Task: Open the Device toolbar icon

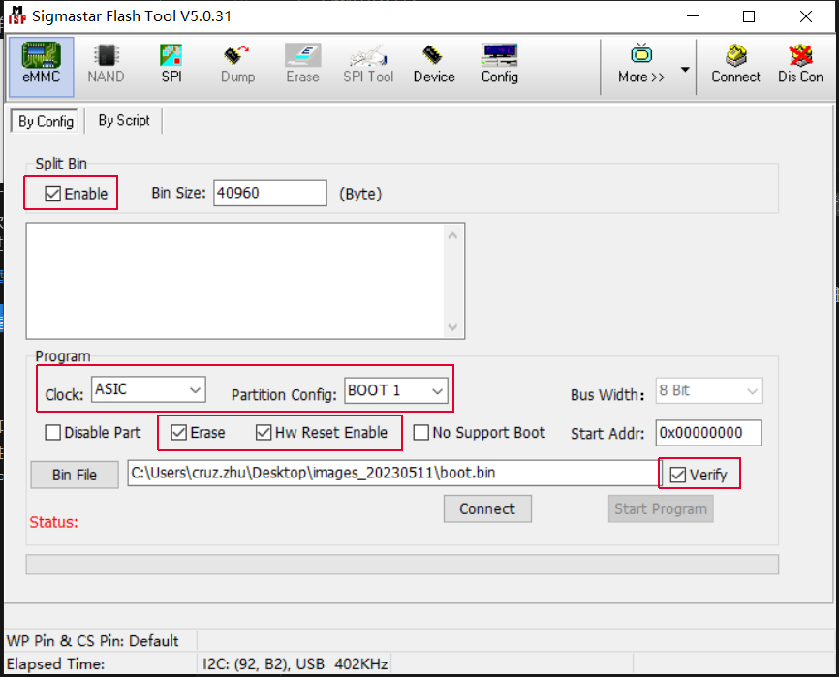Action: pyautogui.click(x=434, y=66)
